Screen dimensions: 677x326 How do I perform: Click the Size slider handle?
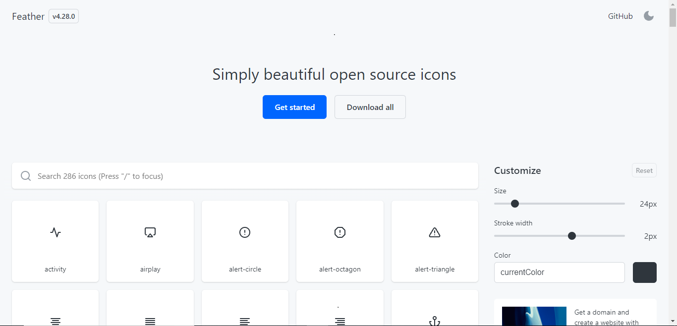(514, 204)
